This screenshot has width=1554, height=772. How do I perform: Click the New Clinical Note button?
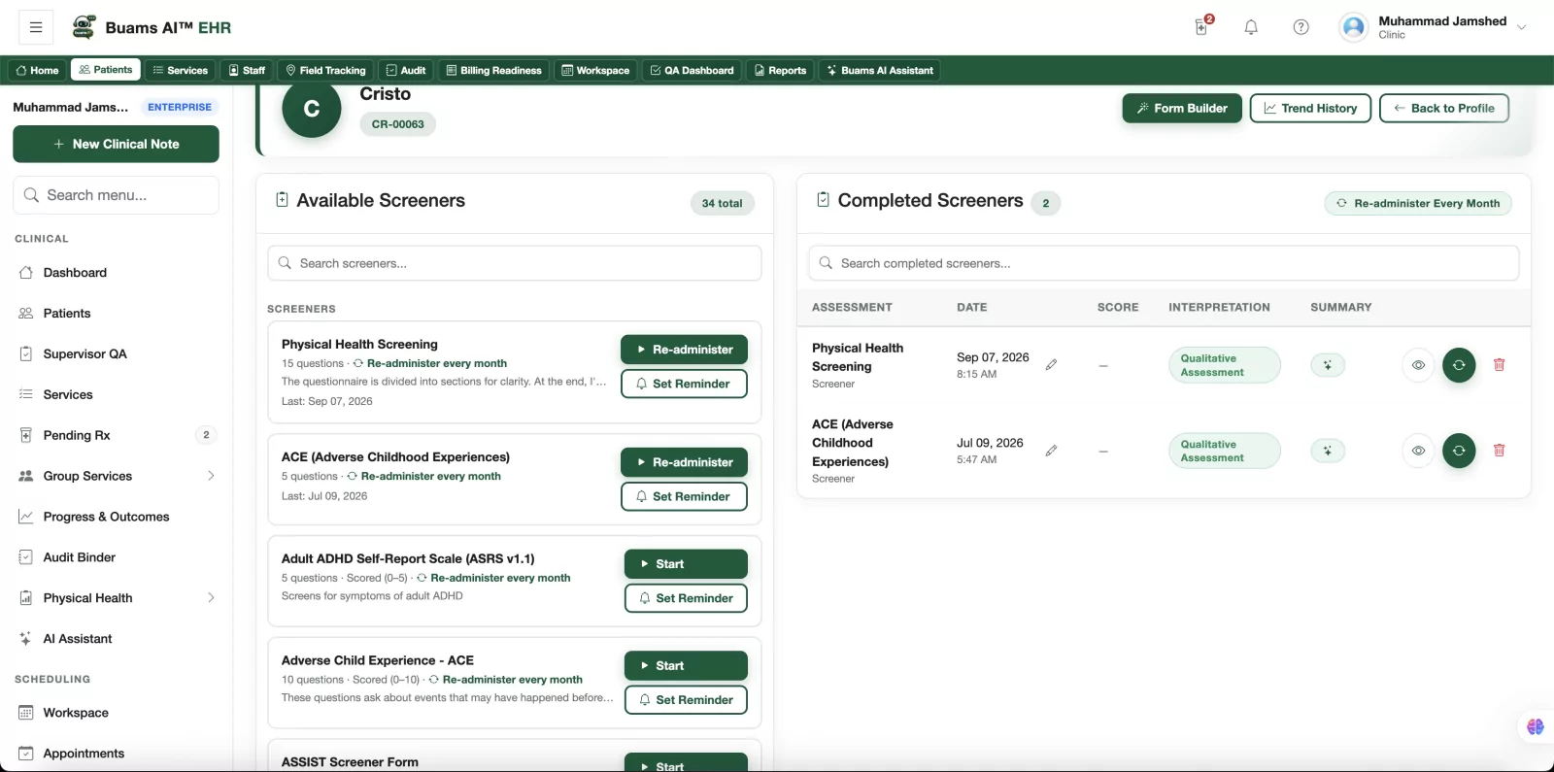click(116, 144)
